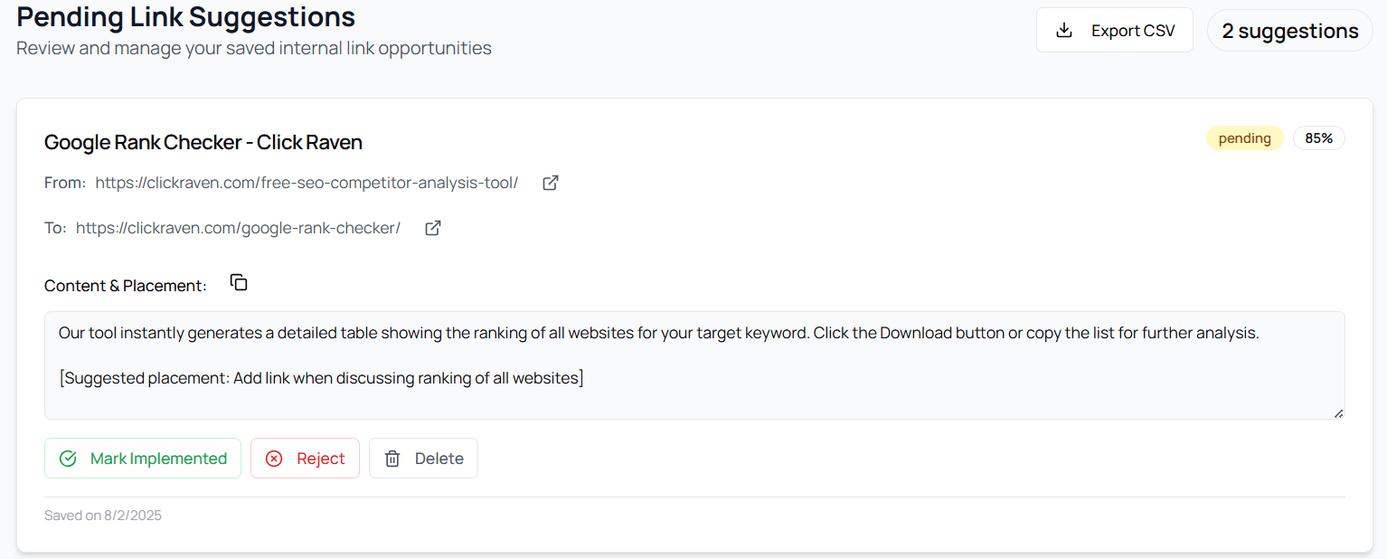This screenshot has width=1387, height=559.
Task: Click the yellow pending status badge
Action: click(1244, 138)
